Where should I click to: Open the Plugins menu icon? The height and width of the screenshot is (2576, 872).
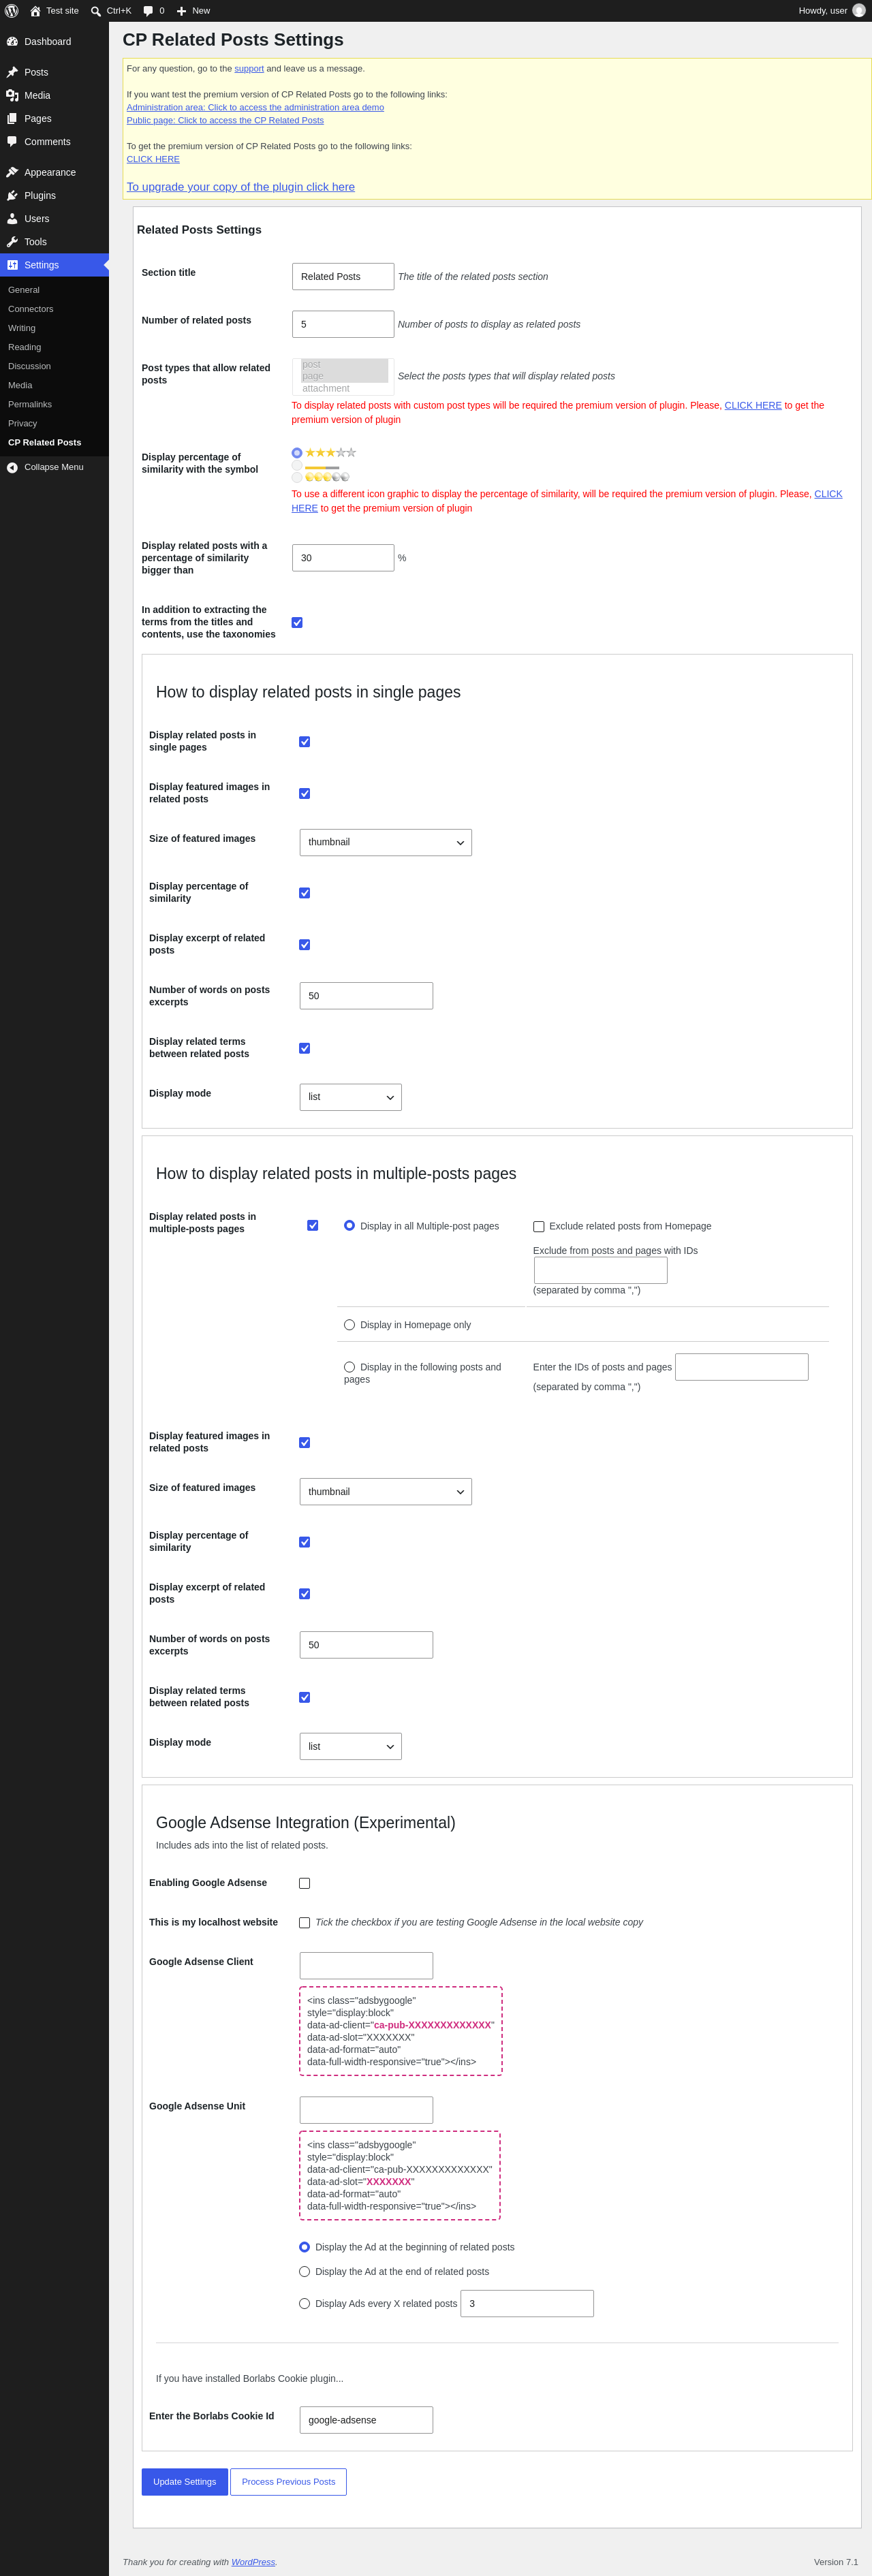click(12, 196)
